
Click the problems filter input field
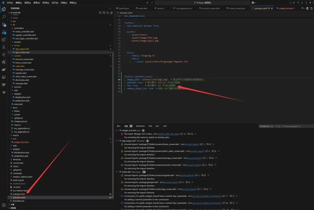[x=282, y=126]
